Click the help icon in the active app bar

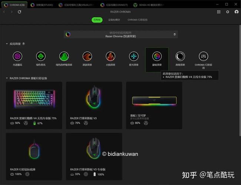pos(175,34)
